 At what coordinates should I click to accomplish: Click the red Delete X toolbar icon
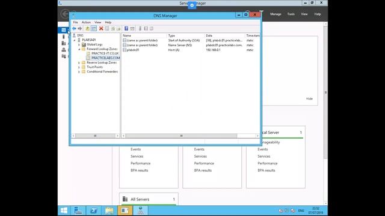tap(101, 29)
